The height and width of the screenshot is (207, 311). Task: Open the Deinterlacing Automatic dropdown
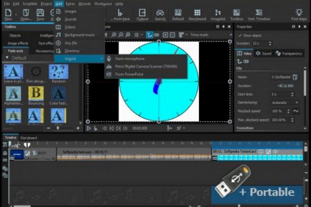coord(285,102)
